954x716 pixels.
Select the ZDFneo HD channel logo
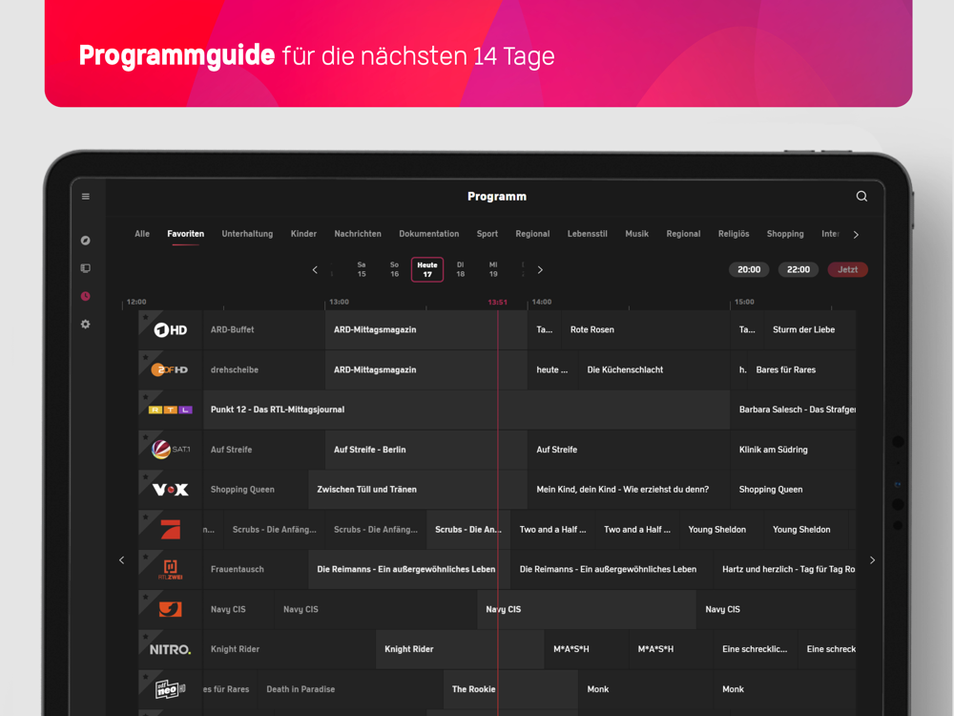pos(171,689)
